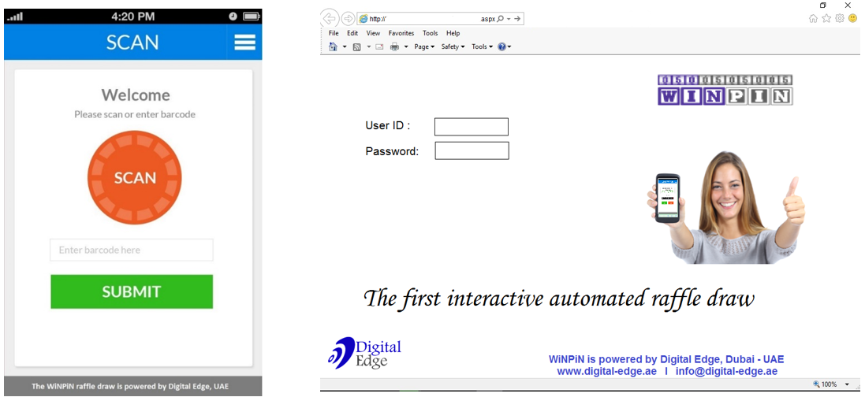Open browser settings gear icon
This screenshot has width=865, height=397.
coord(840,18)
